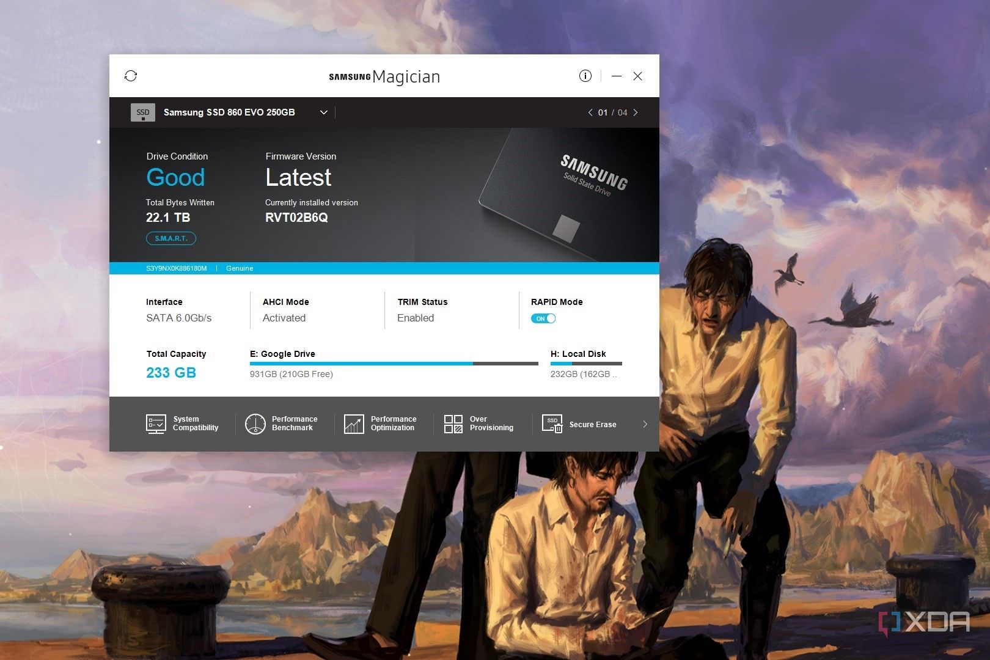Close the Samsung Magician window

click(x=637, y=76)
